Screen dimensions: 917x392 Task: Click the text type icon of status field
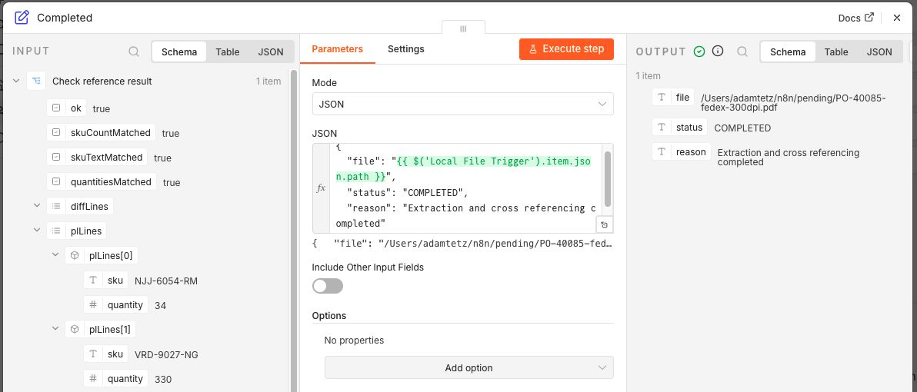click(x=662, y=127)
